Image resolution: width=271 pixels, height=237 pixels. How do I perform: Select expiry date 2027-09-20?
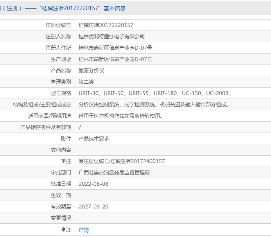coord(93,206)
